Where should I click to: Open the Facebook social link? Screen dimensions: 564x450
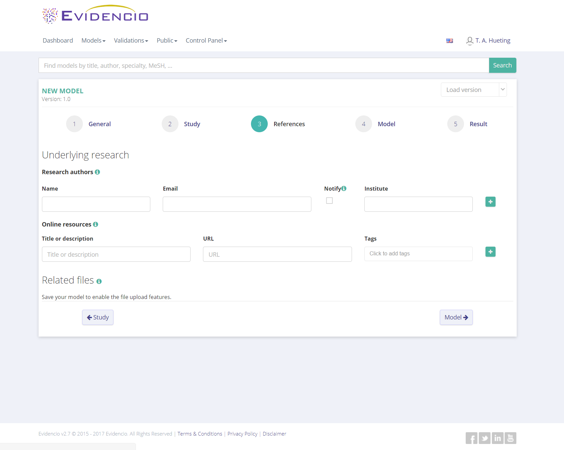[471, 438]
